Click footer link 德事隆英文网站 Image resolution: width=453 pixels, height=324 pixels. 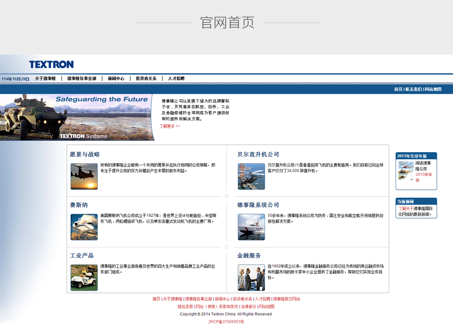pyautogui.click(x=286, y=299)
